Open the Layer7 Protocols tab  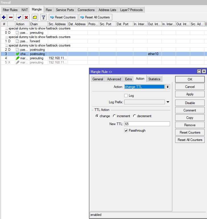point(131,10)
